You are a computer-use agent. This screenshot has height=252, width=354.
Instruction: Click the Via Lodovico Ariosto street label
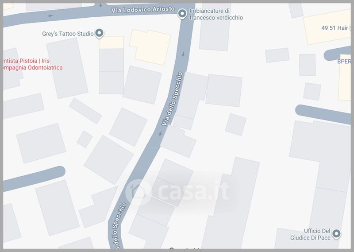pyautogui.click(x=143, y=9)
